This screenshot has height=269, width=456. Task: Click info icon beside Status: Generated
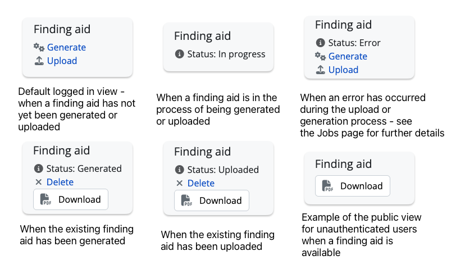[x=39, y=168]
